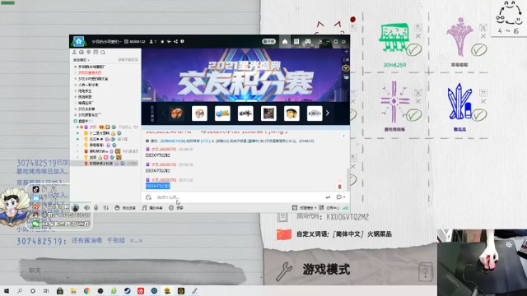Image resolution: width=527 pixels, height=296 pixels.
Task: Open the second app thumbnail in carousel
Action: (x=199, y=113)
